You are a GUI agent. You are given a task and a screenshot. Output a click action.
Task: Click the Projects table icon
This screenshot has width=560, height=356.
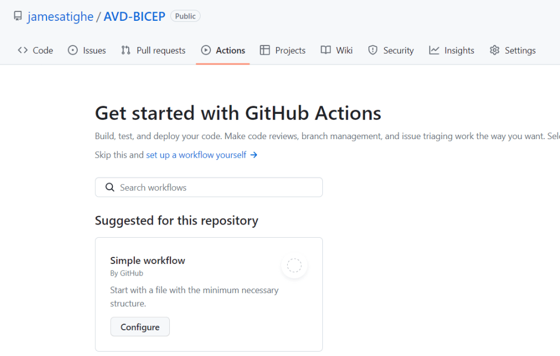pos(265,50)
